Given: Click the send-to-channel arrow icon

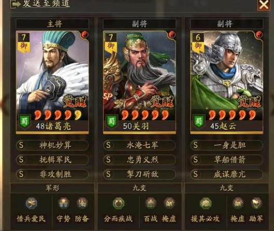Looking at the screenshot, I should pyautogui.click(x=15, y=4).
